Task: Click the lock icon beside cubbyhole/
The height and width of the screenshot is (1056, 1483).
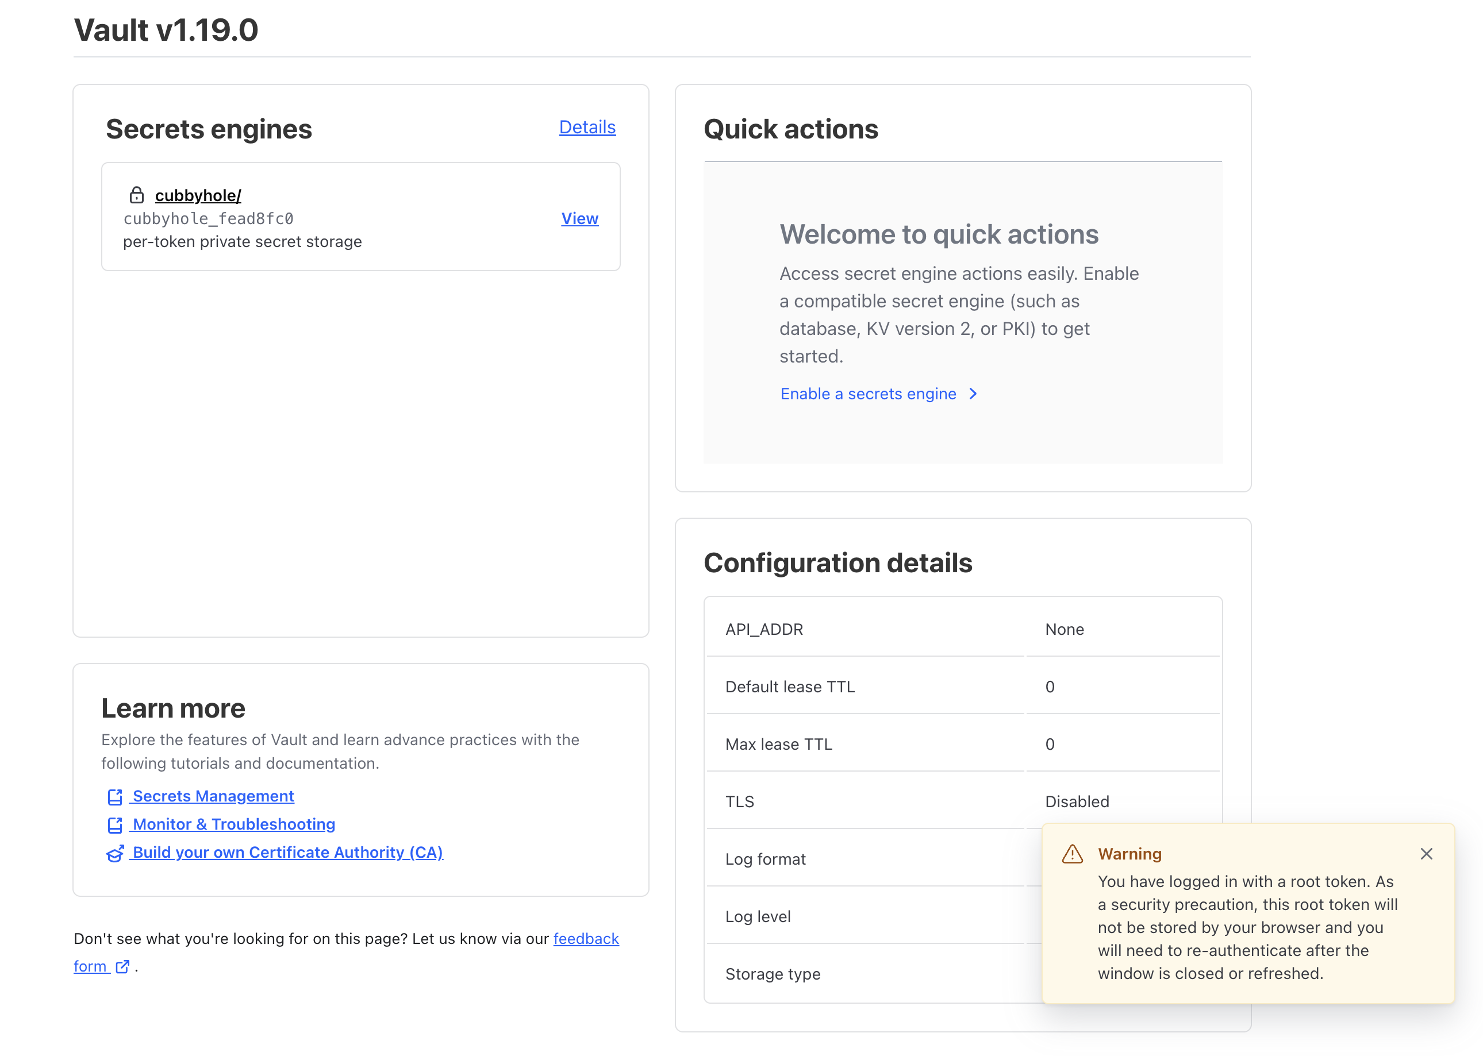Action: (x=137, y=195)
